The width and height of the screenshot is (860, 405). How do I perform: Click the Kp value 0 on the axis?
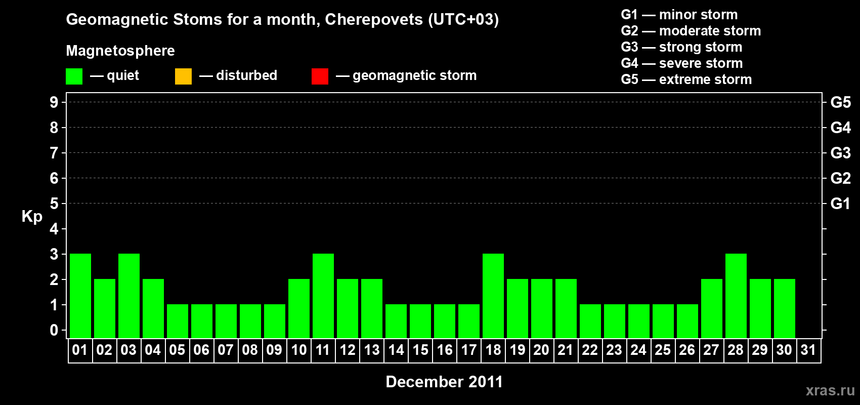54,330
